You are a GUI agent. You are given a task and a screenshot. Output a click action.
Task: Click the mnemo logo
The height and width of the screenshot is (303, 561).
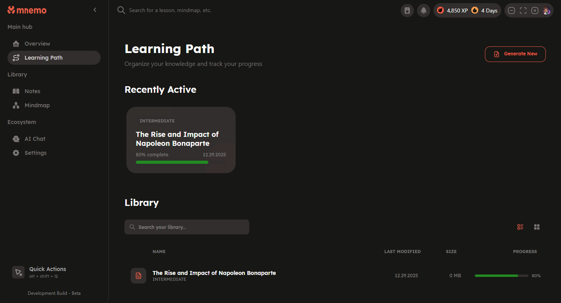(x=27, y=10)
